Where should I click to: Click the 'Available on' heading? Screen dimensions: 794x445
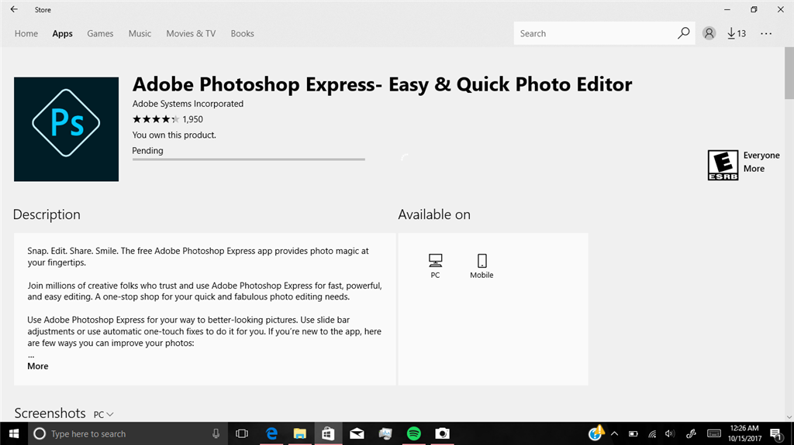434,214
